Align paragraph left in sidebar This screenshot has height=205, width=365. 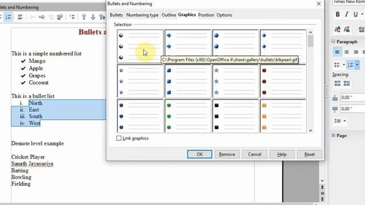click(x=337, y=52)
